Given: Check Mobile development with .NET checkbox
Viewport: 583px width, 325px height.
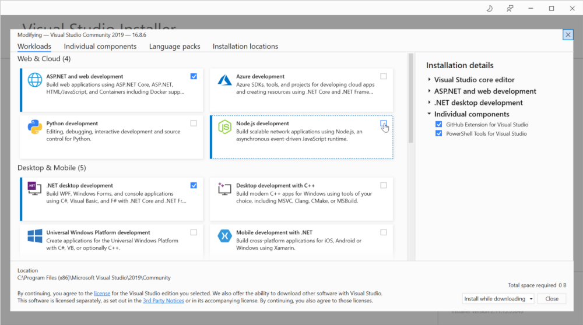Looking at the screenshot, I should point(384,232).
